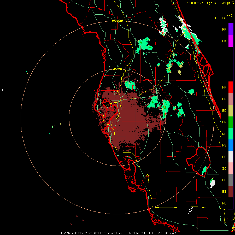Click the "DS" legend label
This screenshot has height=235, width=235.
tap(224, 157)
